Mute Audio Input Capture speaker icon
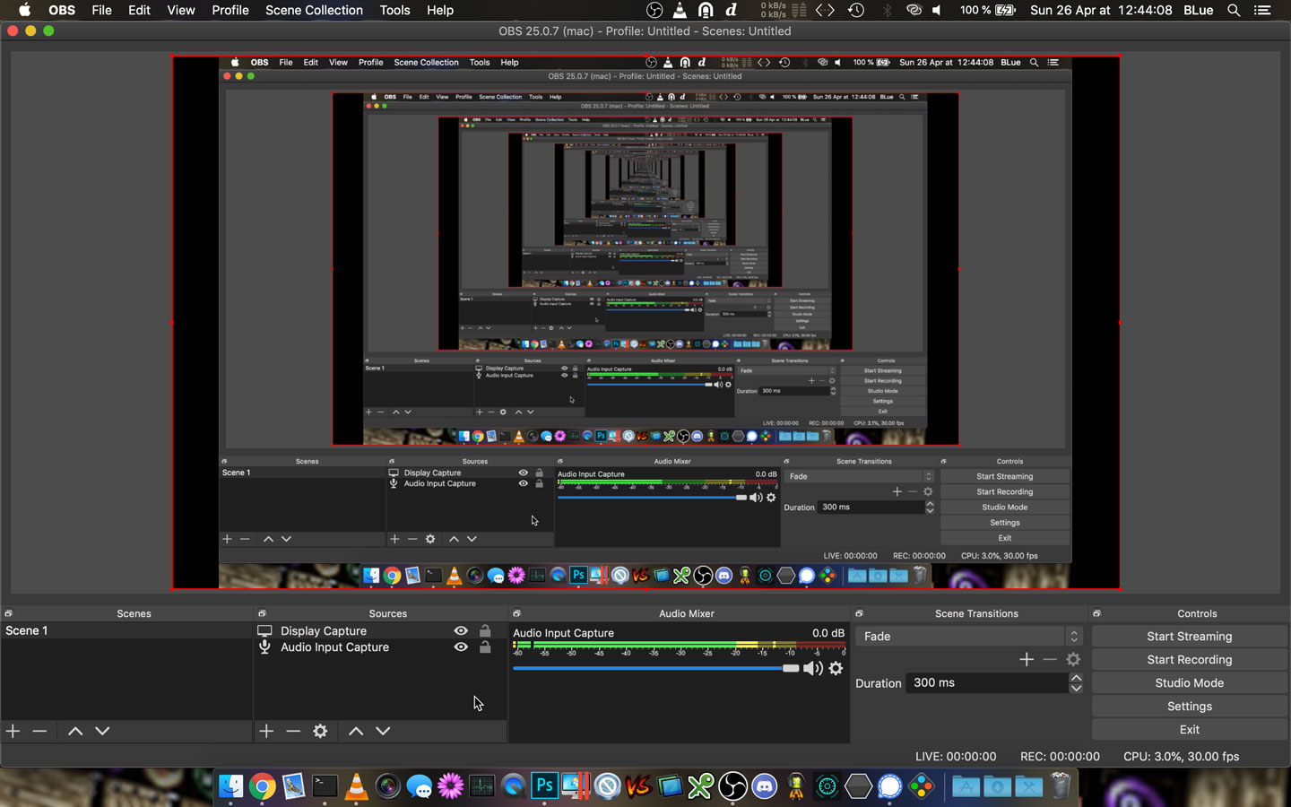 pos(812,668)
